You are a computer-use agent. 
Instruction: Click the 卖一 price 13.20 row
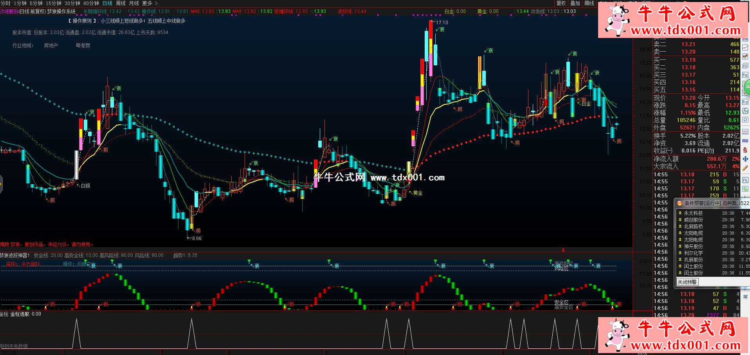pos(696,52)
